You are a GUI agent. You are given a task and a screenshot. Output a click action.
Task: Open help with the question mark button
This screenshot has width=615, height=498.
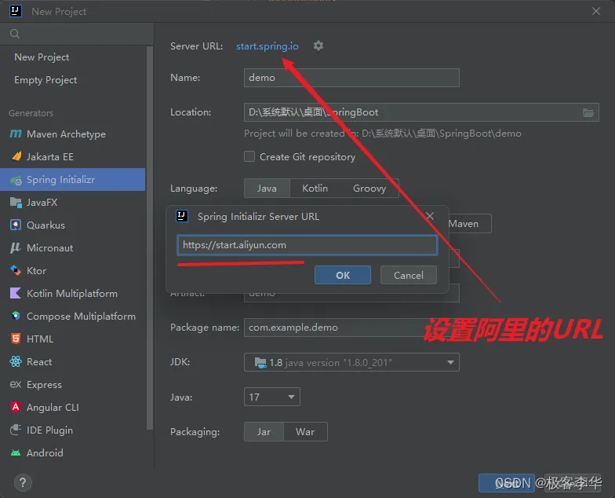coord(23,482)
